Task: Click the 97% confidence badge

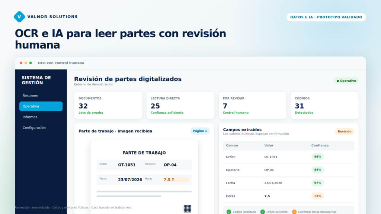Action: tap(318, 183)
